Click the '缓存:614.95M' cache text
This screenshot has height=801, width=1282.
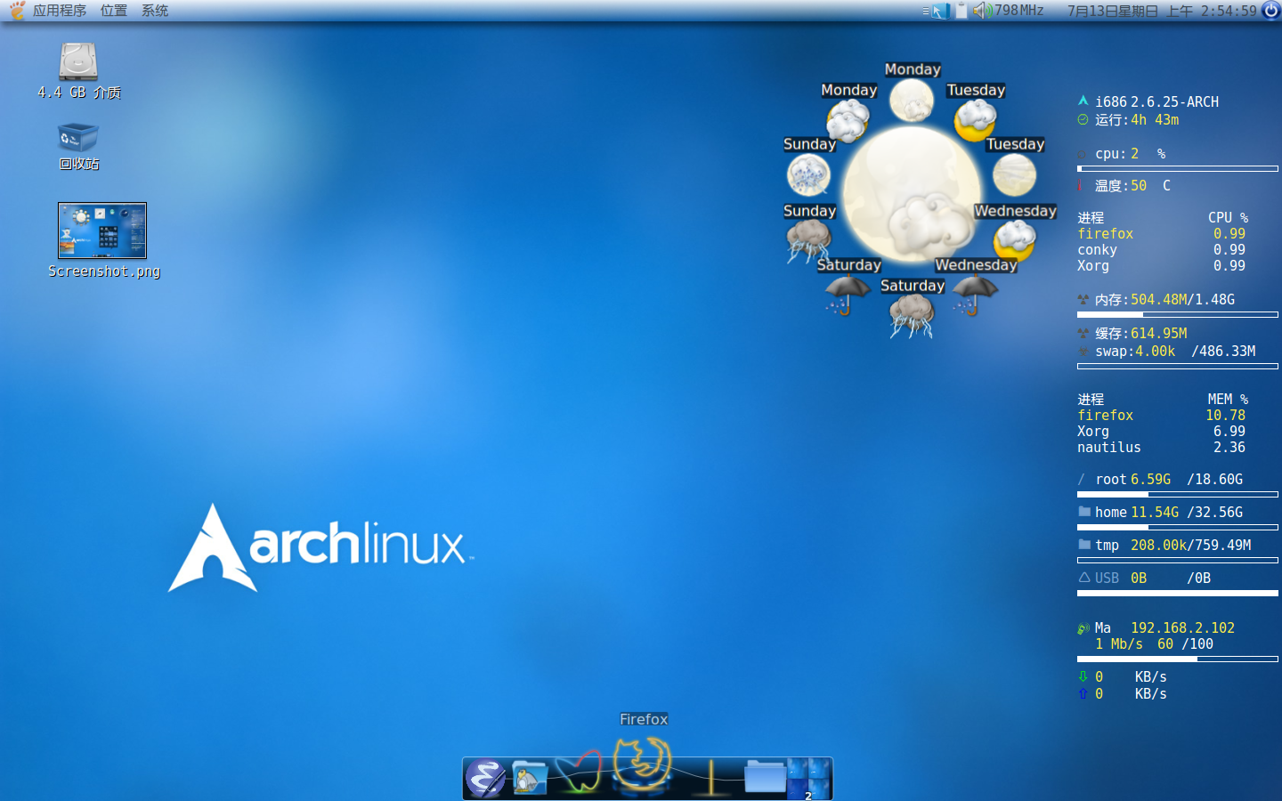point(1141,333)
